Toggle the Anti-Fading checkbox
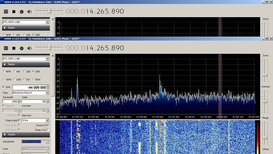This screenshot has width=273, height=154. (x=19, y=130)
